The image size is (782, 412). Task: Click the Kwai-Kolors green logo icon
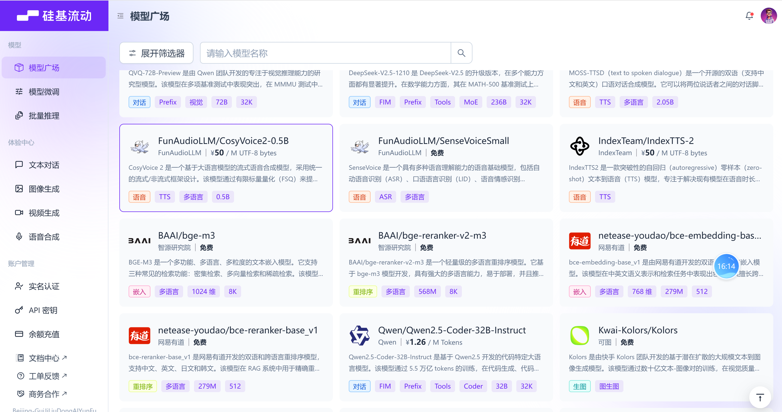(x=579, y=336)
